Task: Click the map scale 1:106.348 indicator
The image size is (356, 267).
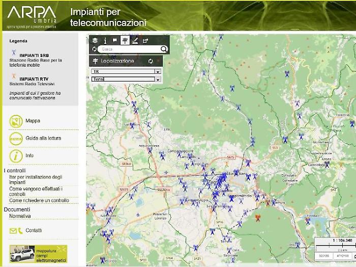Action: pyautogui.click(x=342, y=240)
